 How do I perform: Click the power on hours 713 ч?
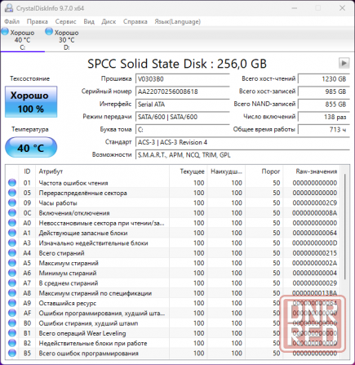tap(324, 130)
